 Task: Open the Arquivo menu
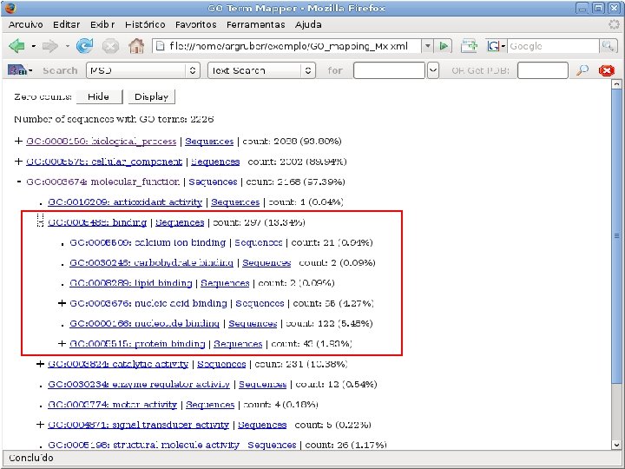click(25, 24)
